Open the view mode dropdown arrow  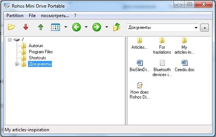click(66, 27)
